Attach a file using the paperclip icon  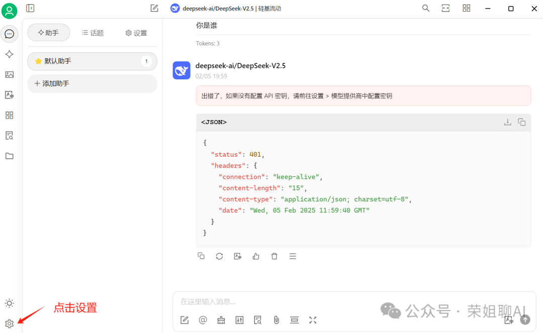276,320
